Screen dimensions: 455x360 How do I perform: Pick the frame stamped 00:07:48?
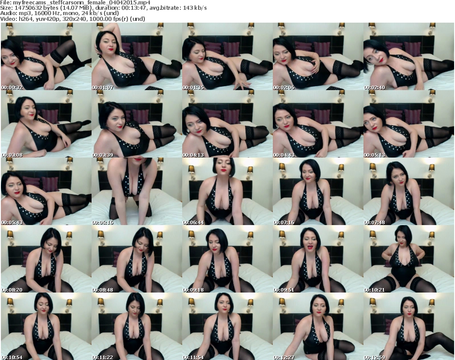[409, 191]
